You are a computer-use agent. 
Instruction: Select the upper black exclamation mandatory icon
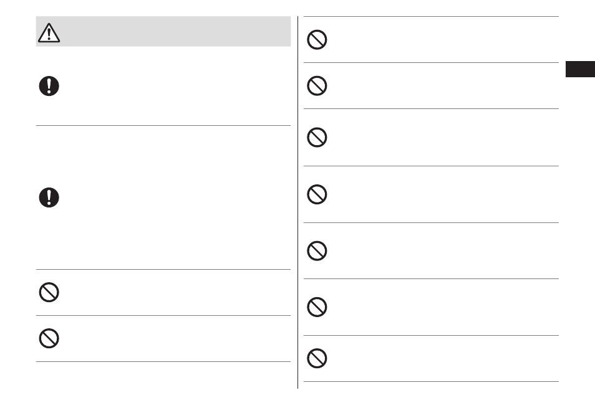point(49,86)
